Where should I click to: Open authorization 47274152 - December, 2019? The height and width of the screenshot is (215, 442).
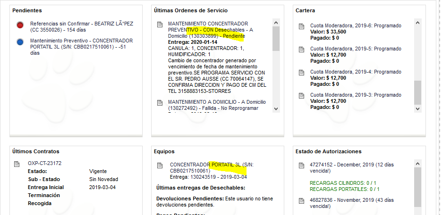351,168
